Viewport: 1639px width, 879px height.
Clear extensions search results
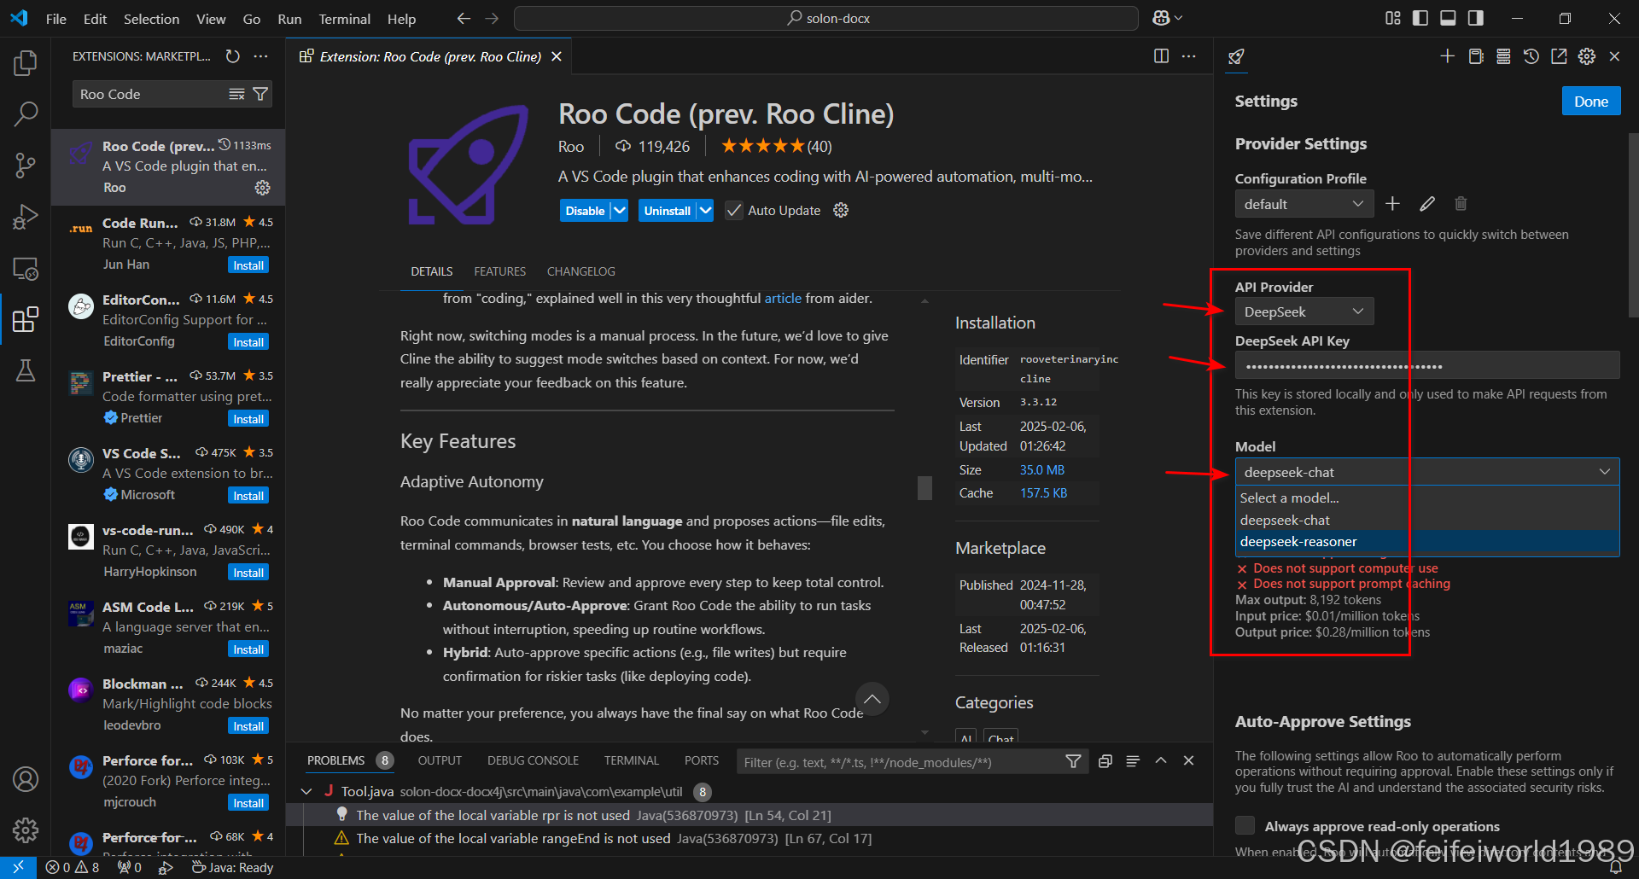tap(236, 94)
